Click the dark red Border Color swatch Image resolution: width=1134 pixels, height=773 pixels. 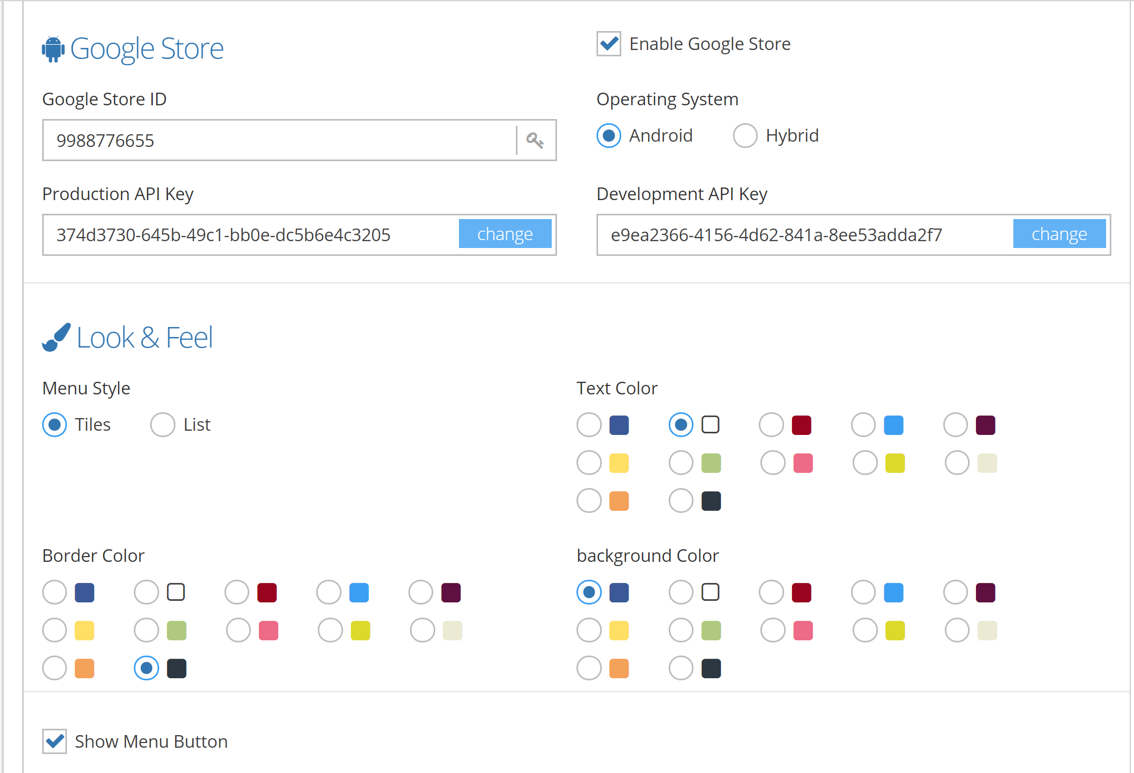pos(267,592)
